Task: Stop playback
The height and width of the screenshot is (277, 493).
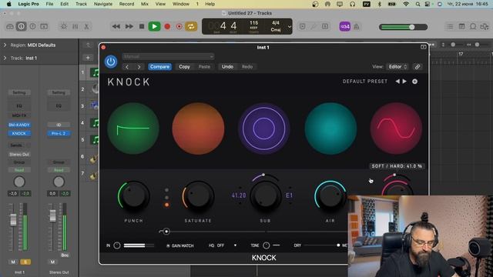Action: click(x=142, y=27)
